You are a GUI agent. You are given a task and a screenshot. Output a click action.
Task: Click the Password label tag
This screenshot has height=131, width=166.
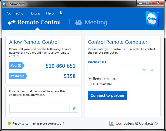click(x=18, y=76)
